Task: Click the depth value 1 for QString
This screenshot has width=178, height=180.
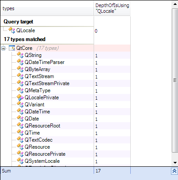Action: (x=96, y=56)
